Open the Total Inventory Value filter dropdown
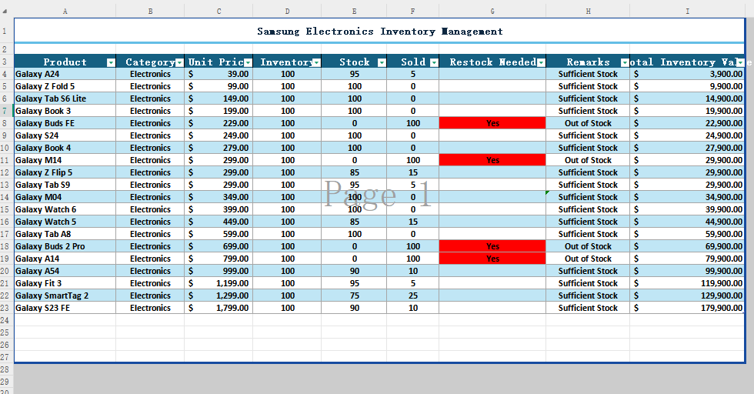The width and height of the screenshot is (754, 394). (740, 62)
